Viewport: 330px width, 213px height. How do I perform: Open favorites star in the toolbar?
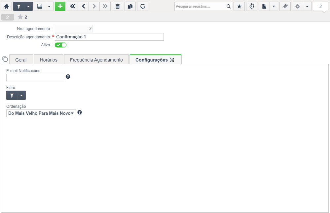tap(239, 6)
